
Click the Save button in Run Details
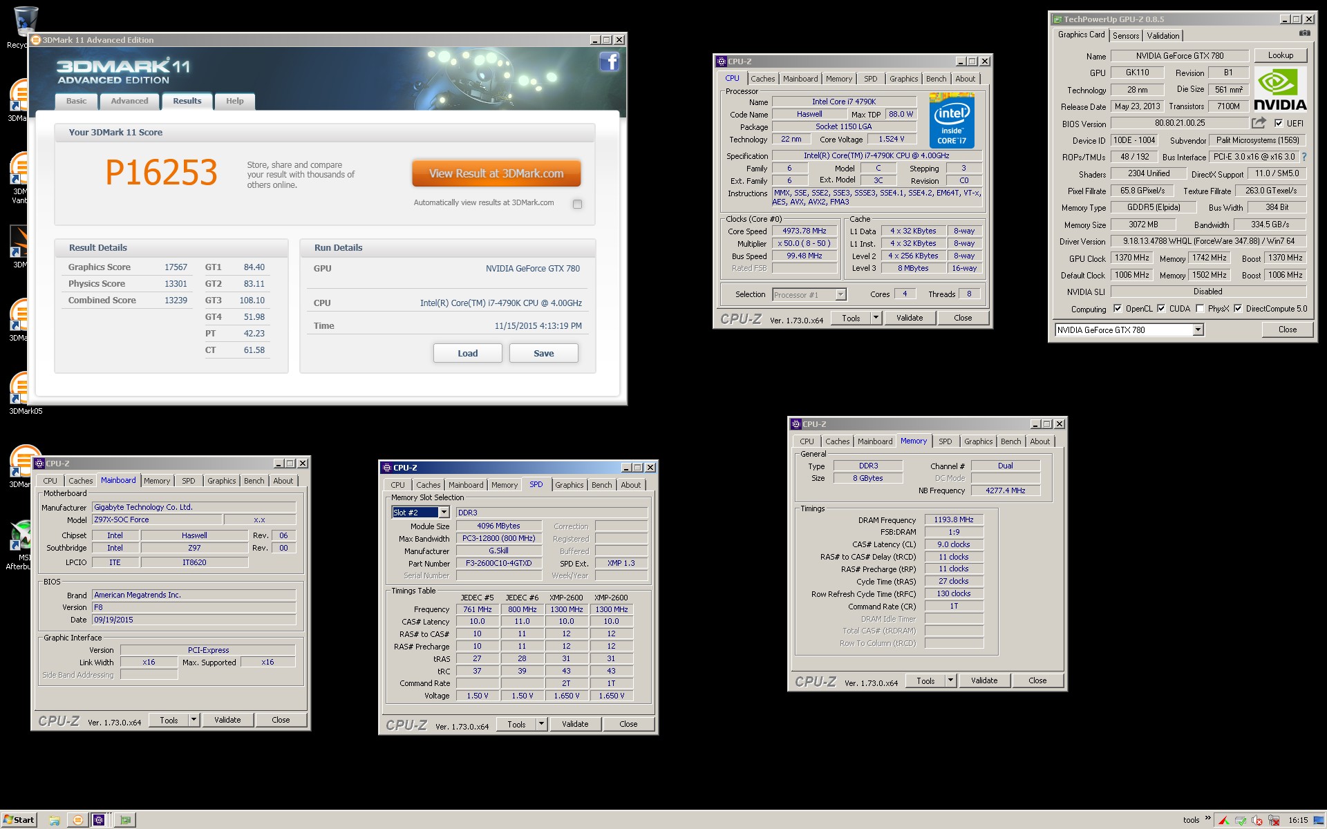544,353
